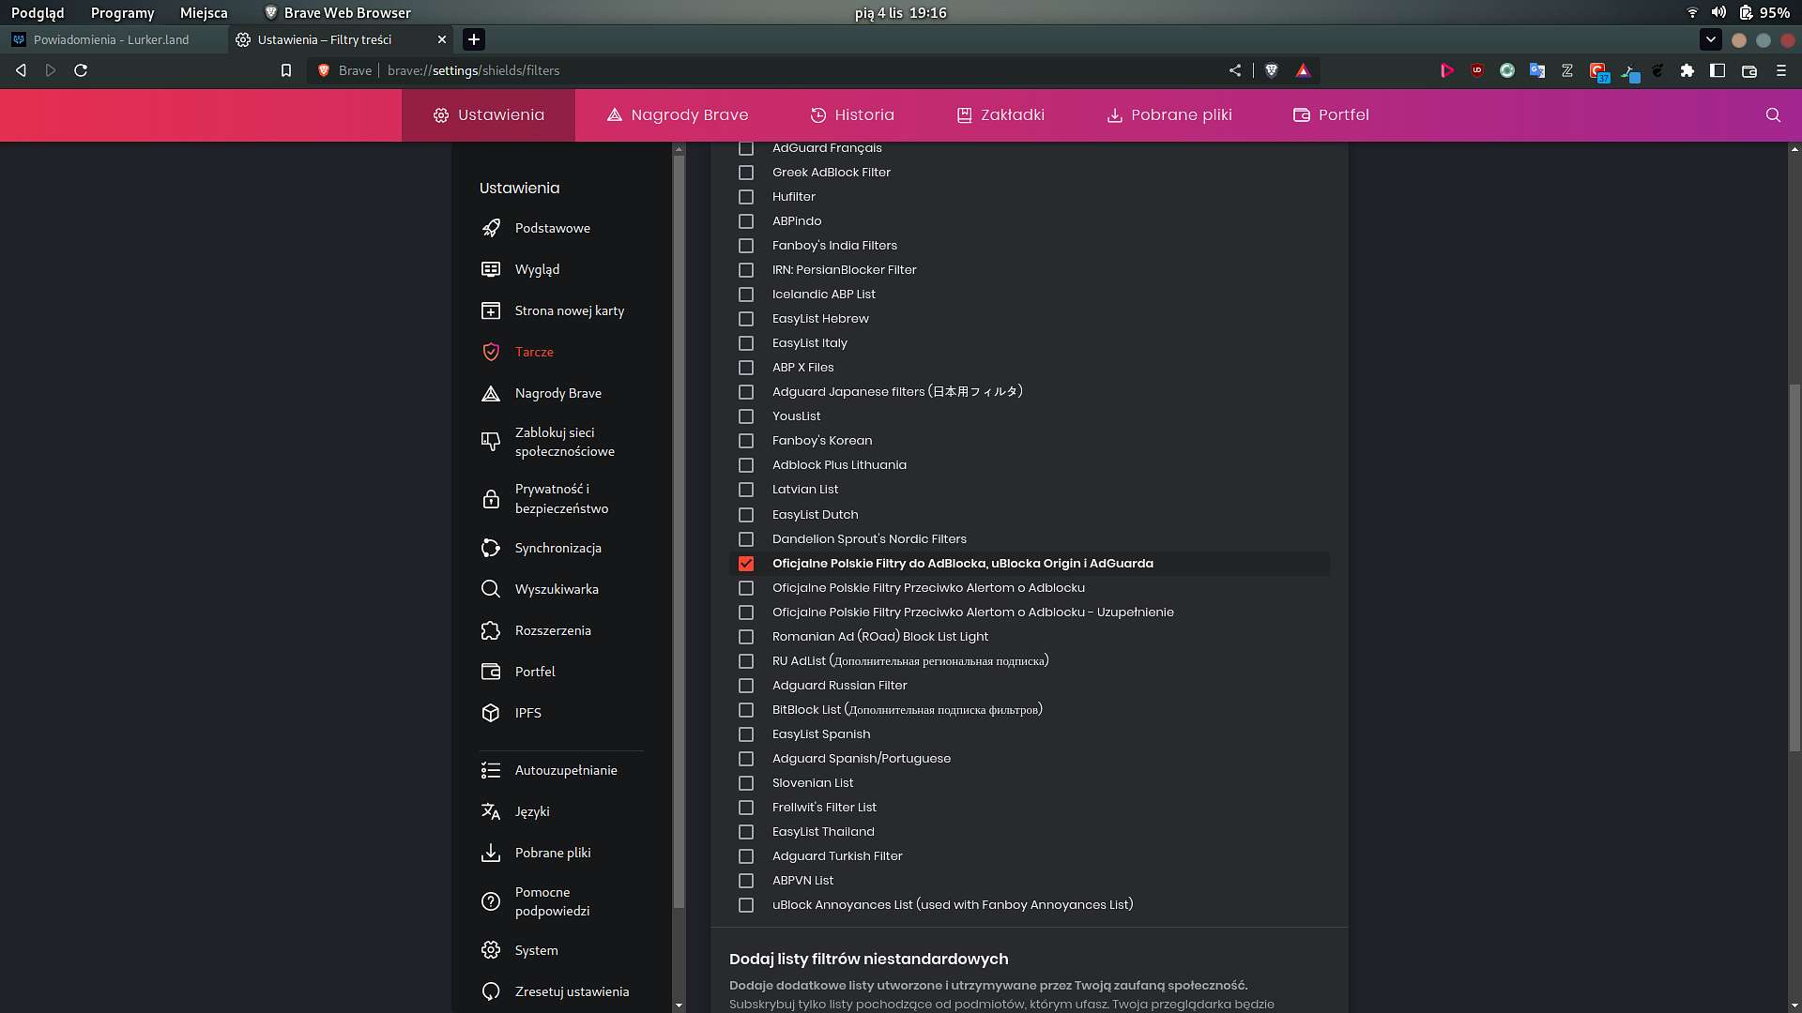
Task: Open Brave Shields lion icon
Action: (1272, 70)
